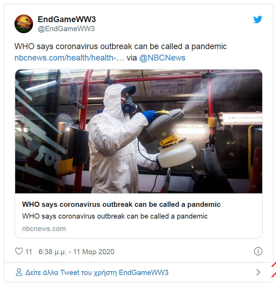Open the @NBCNews mention
The image size is (276, 285).
pos(162,58)
